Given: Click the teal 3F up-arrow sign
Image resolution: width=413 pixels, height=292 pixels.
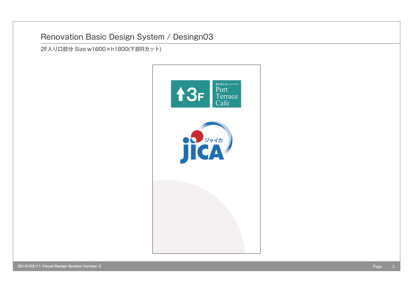Looking at the screenshot, I should tap(190, 94).
